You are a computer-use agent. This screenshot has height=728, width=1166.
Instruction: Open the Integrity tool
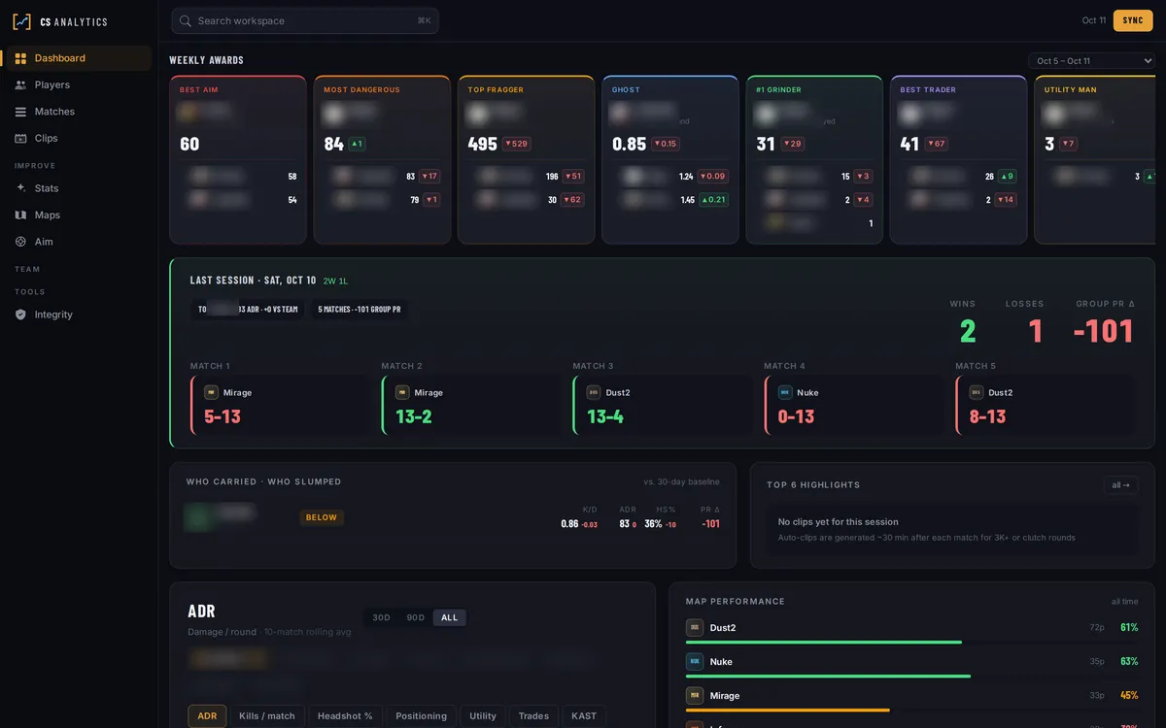click(x=80, y=314)
